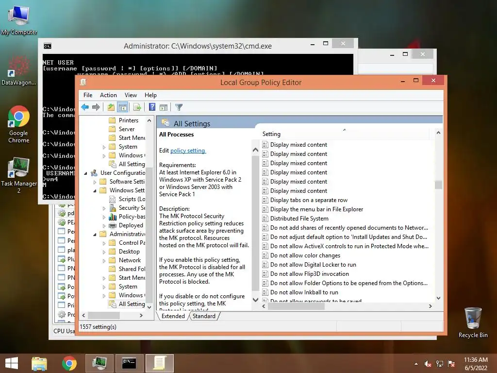
Task: Switch to the Extended tab
Action: (x=173, y=316)
